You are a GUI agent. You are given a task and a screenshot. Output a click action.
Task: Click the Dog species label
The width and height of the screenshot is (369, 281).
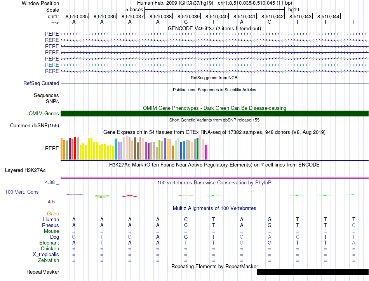(54, 237)
